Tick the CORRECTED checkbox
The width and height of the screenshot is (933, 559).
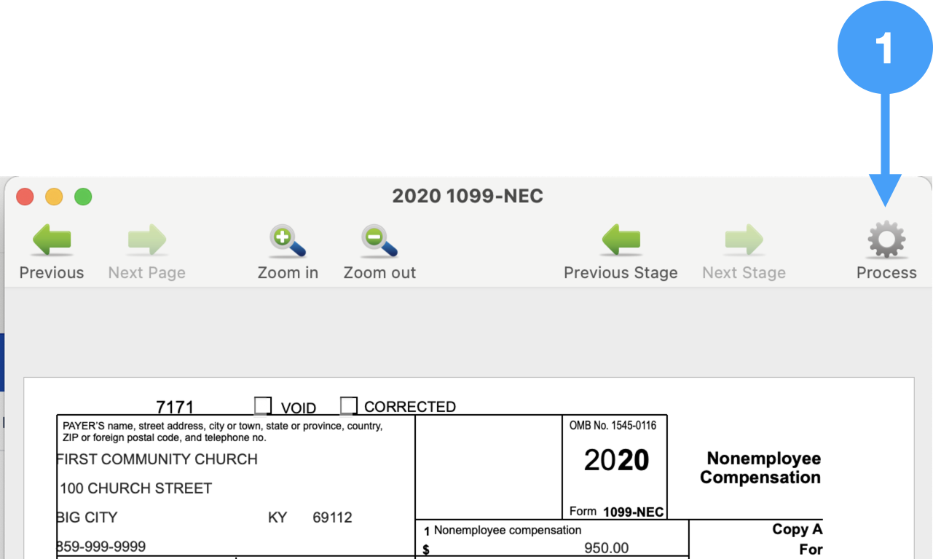[x=349, y=405]
